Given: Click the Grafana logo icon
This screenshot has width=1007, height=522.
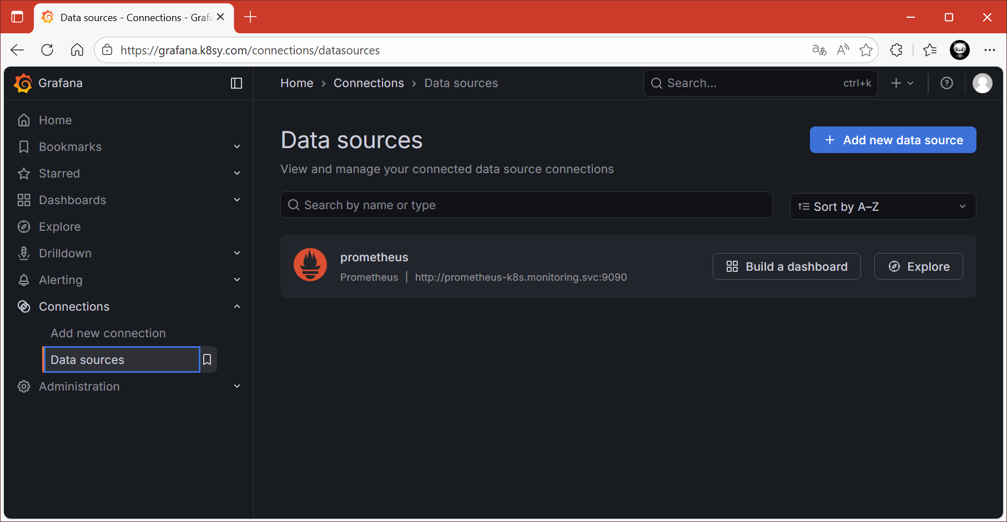Looking at the screenshot, I should click(23, 83).
